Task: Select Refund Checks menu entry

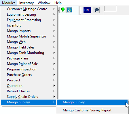Action: 29,91
